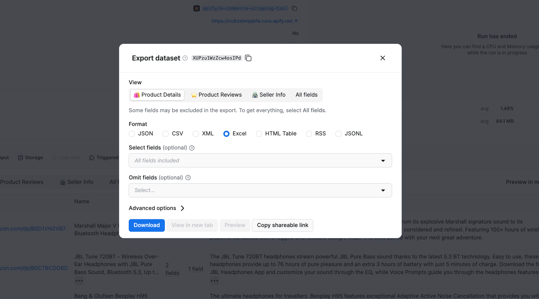The height and width of the screenshot is (299, 539).
Task: Expand the Advanced options section
Action: (157, 208)
